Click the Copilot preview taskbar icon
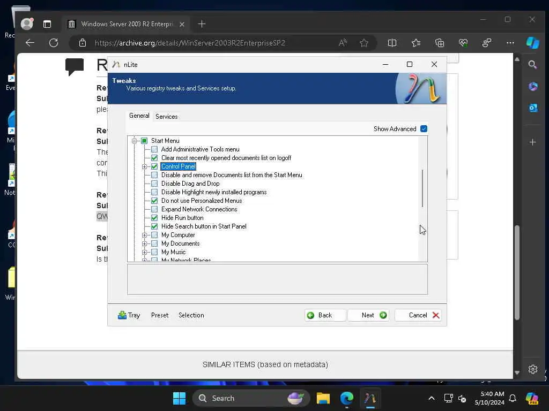549x411 pixels. 532,398
